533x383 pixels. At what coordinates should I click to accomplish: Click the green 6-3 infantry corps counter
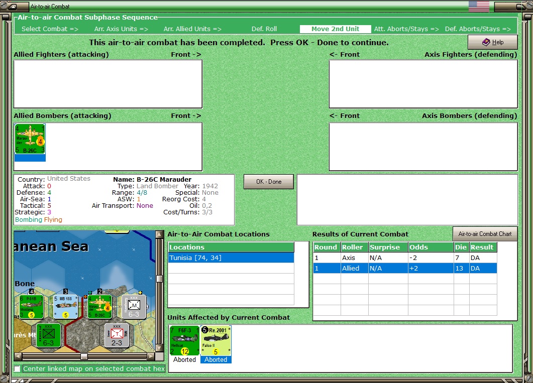pyautogui.click(x=48, y=335)
